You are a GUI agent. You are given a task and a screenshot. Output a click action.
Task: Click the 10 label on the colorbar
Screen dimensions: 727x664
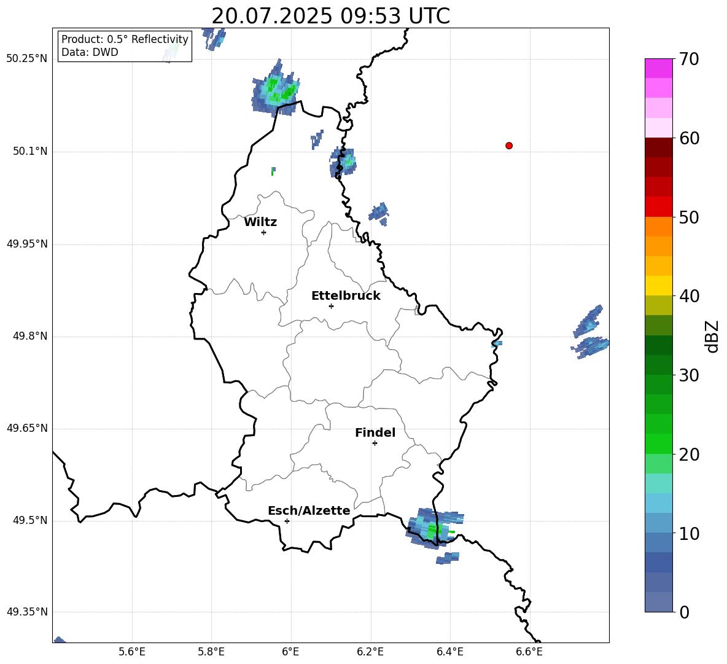pos(688,534)
